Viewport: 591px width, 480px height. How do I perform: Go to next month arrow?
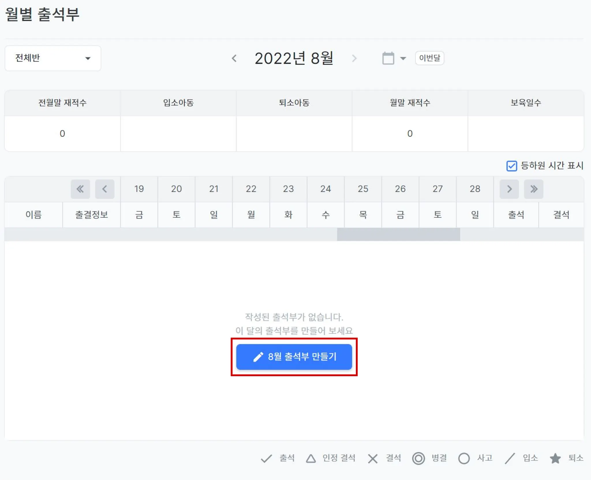point(354,59)
